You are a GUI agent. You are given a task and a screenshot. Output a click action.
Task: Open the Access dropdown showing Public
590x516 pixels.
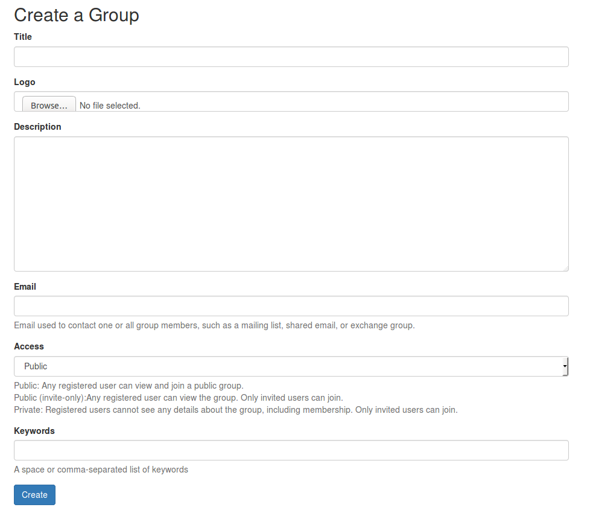[x=288, y=366]
